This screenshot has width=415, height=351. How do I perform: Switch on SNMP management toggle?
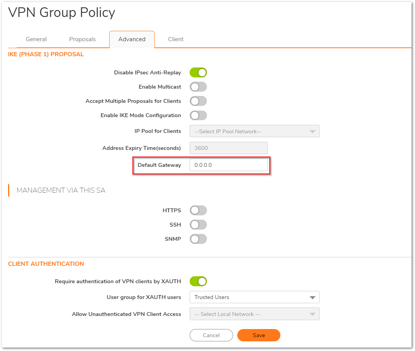pos(198,239)
